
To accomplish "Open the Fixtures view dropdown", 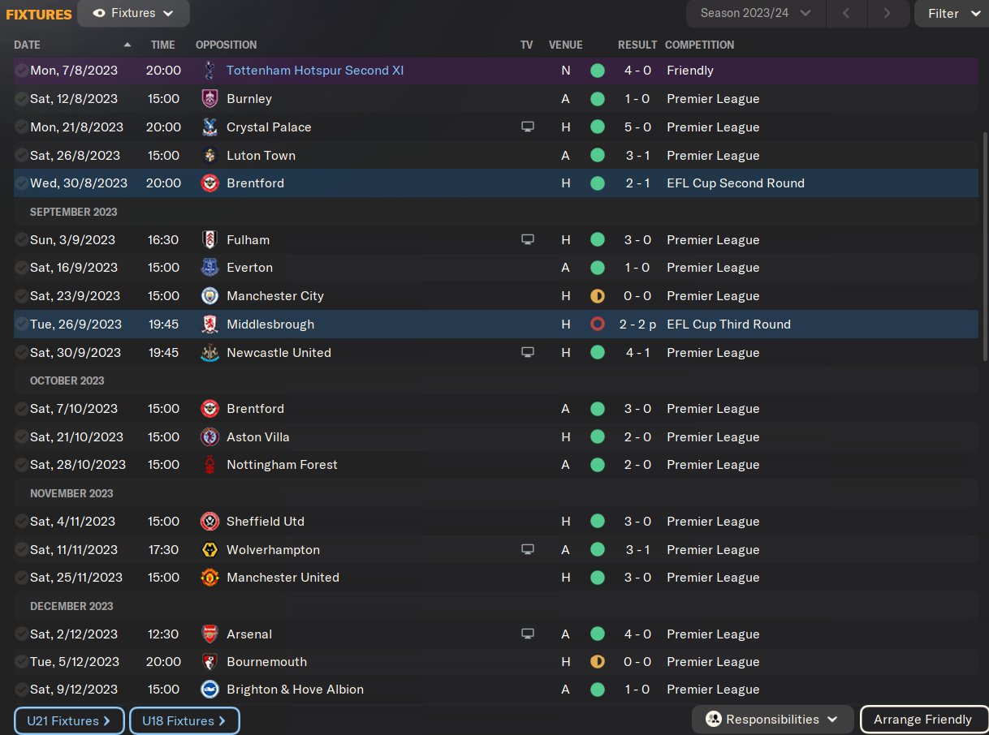I will [134, 14].
